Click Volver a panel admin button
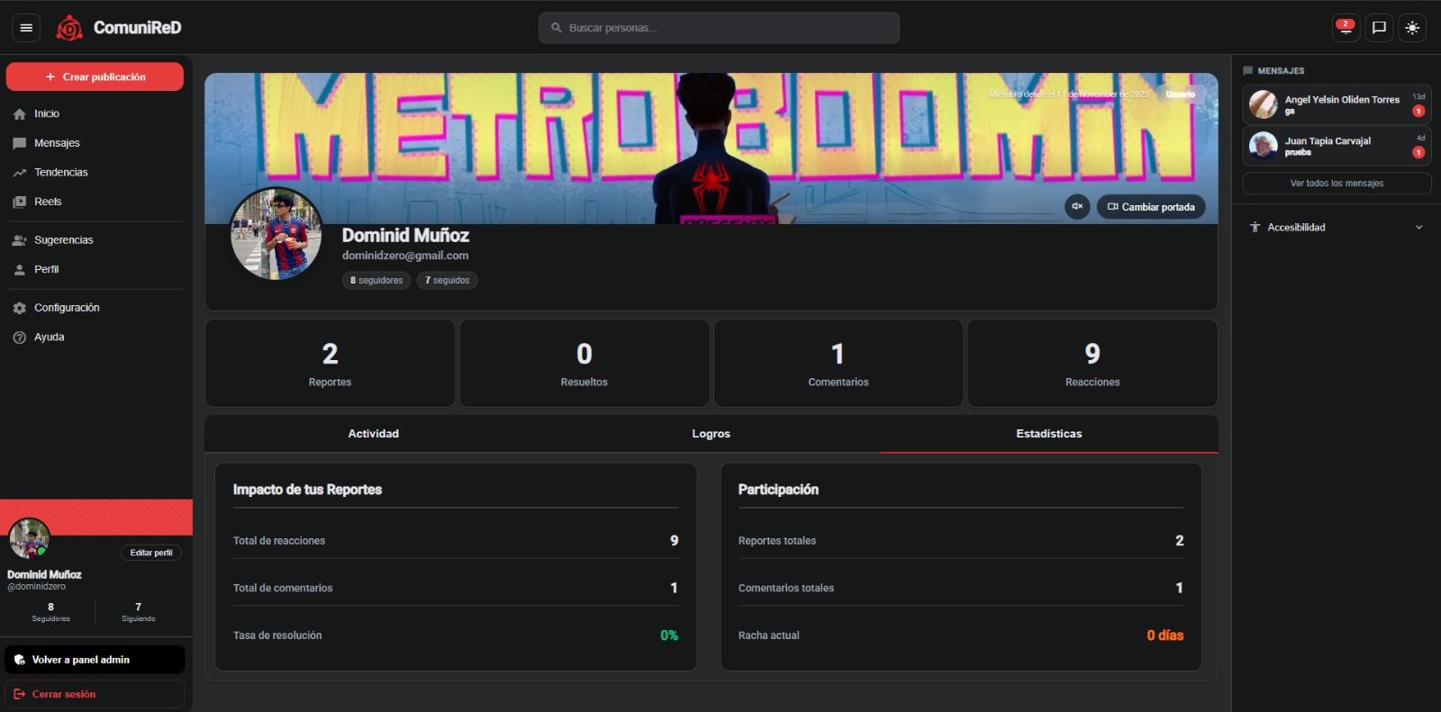Screen dimensions: 1441x712 point(95,660)
